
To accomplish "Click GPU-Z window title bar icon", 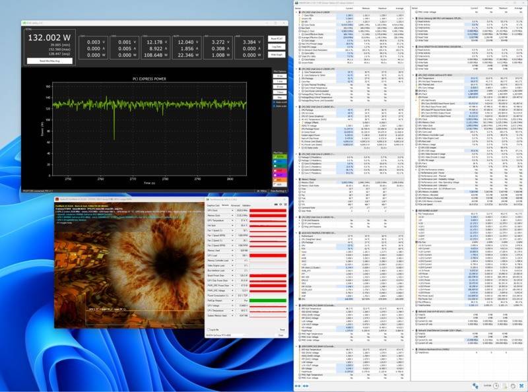I will (x=208, y=199).
